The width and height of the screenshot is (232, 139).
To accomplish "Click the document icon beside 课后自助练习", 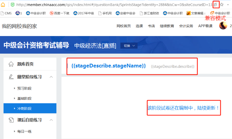I will coord(11,119).
